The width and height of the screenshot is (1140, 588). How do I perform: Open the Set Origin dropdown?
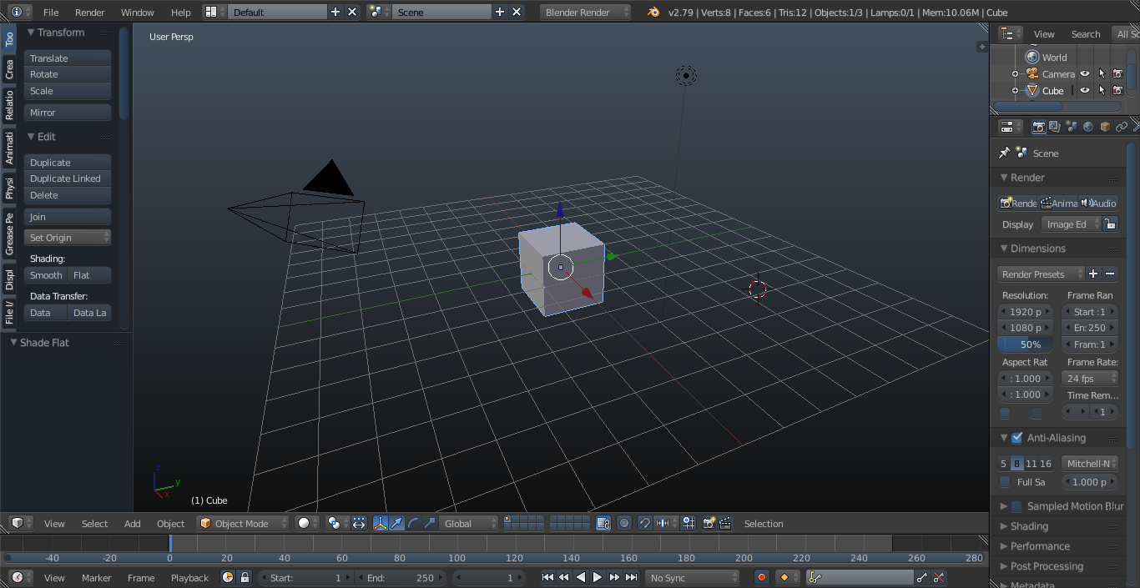coord(68,237)
